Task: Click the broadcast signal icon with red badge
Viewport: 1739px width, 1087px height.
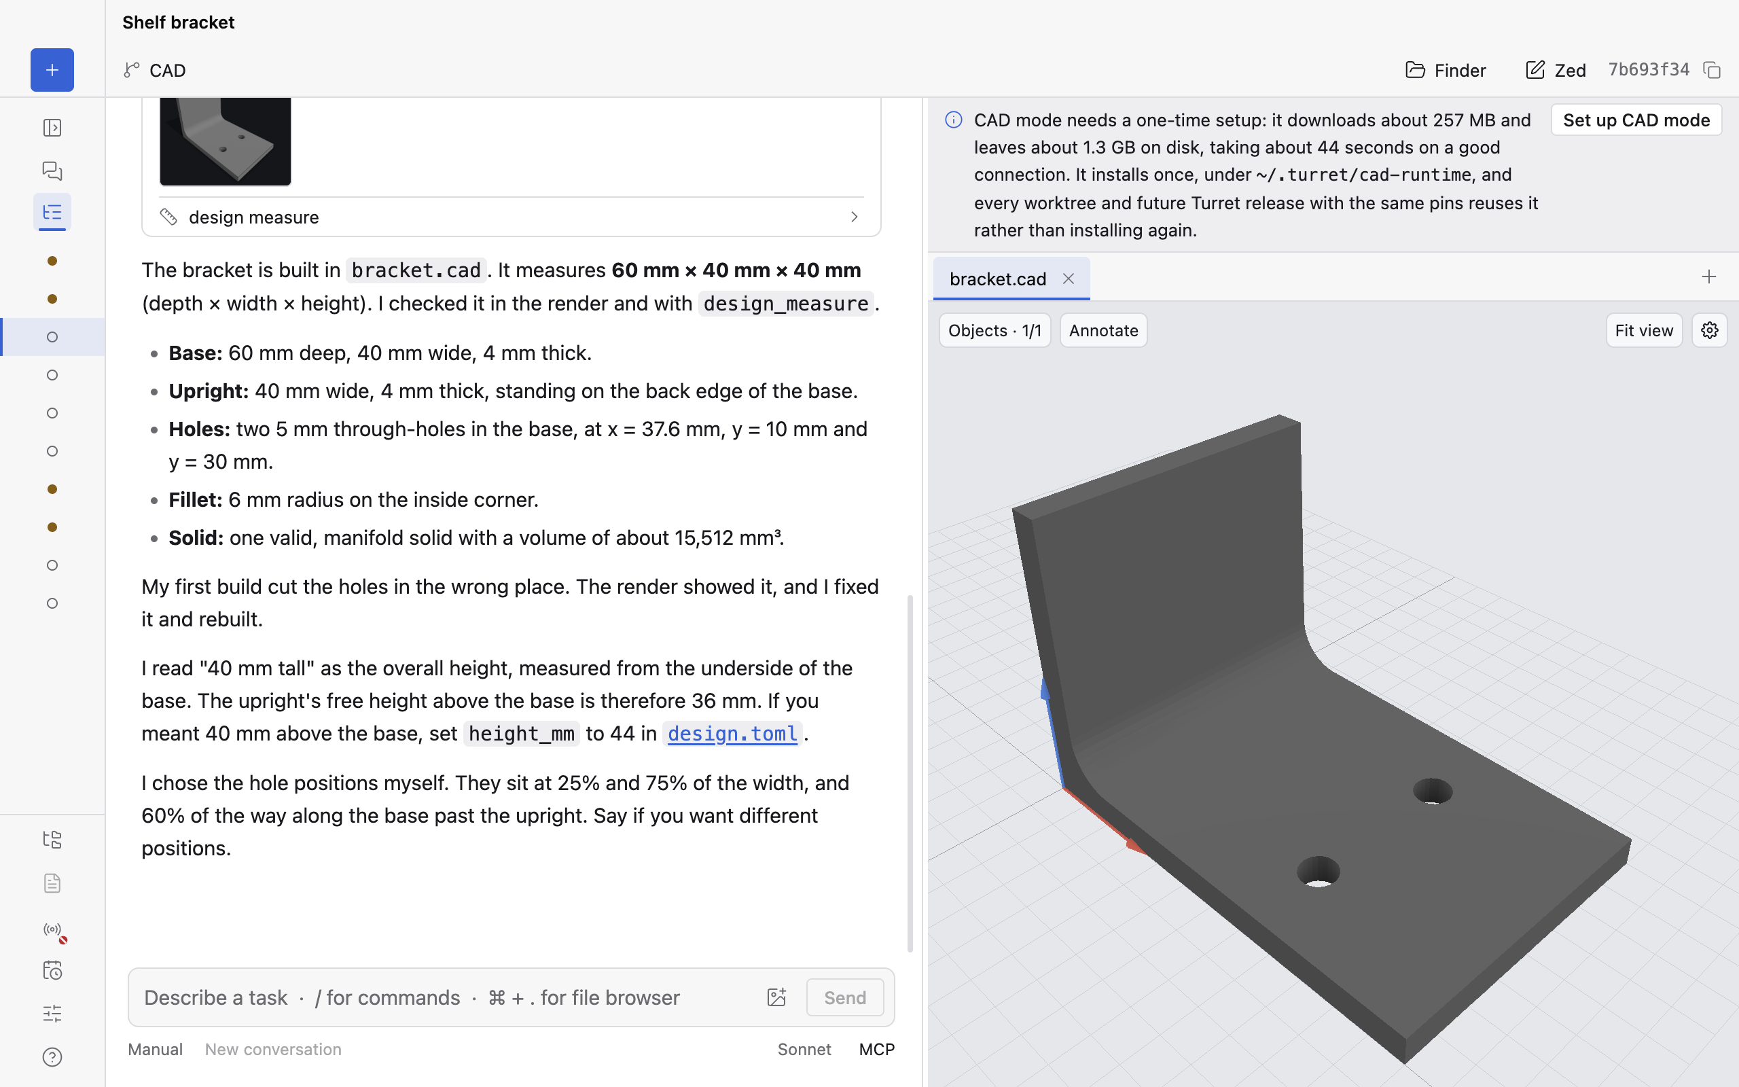Action: pyautogui.click(x=53, y=931)
